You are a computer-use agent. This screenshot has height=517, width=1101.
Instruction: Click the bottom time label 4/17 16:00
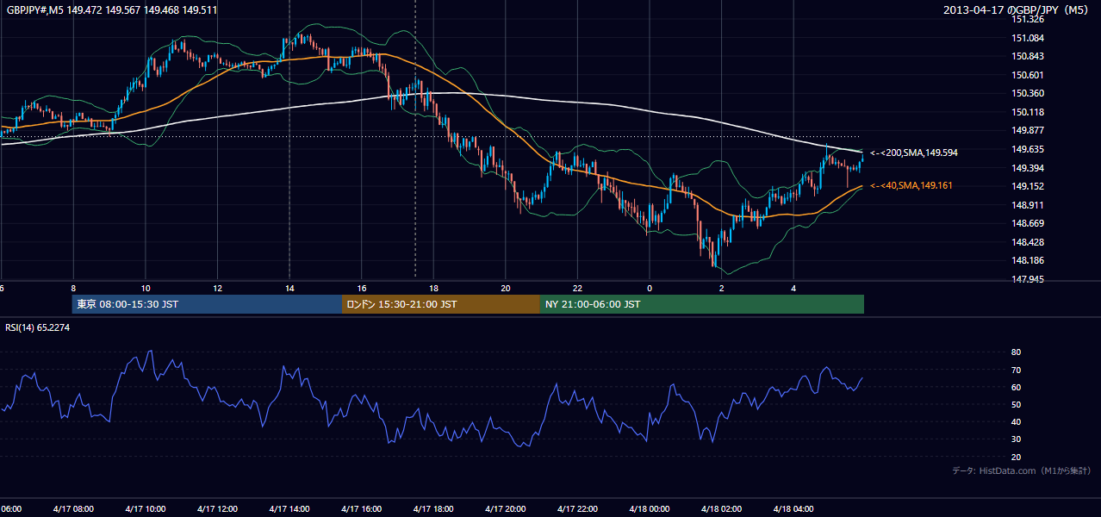coord(362,508)
